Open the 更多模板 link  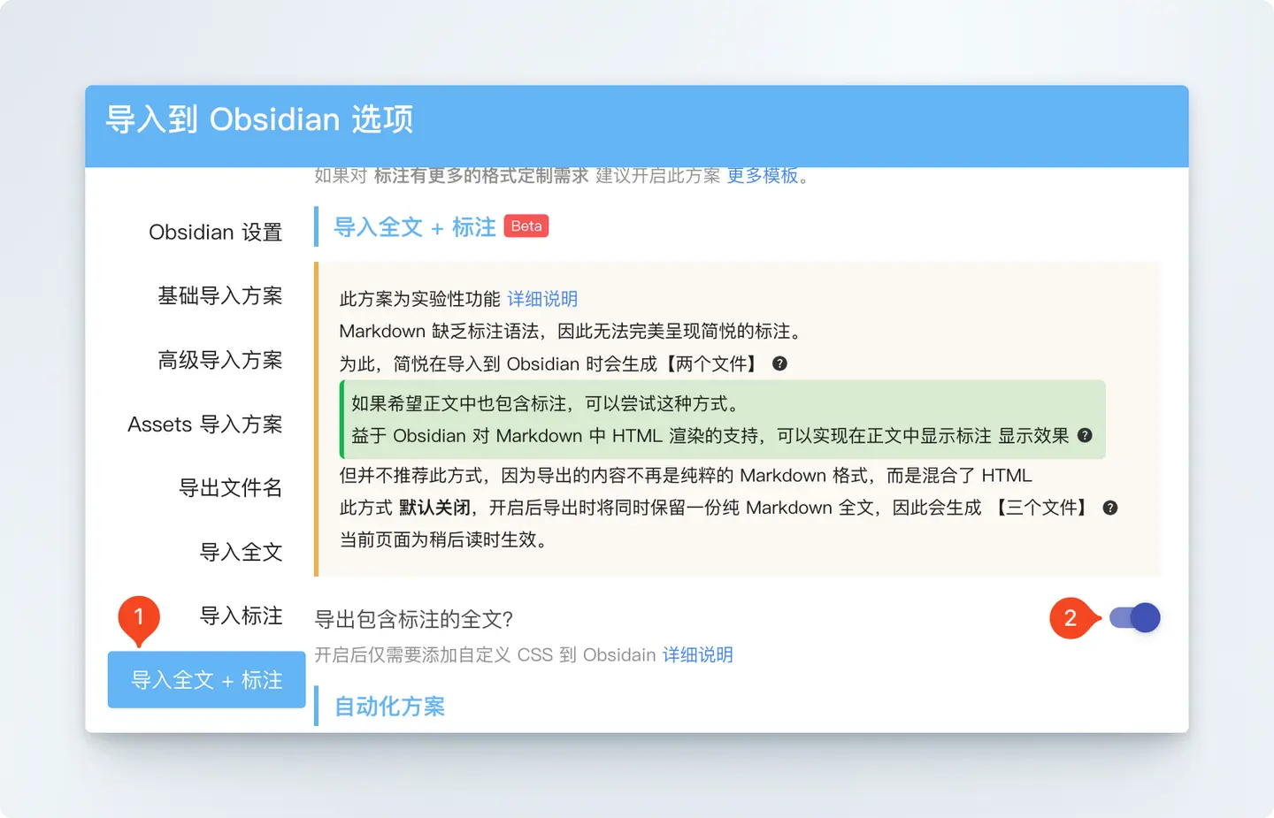pyautogui.click(x=763, y=176)
